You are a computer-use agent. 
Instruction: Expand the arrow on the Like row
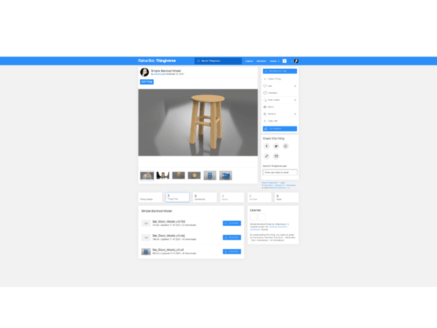295,86
